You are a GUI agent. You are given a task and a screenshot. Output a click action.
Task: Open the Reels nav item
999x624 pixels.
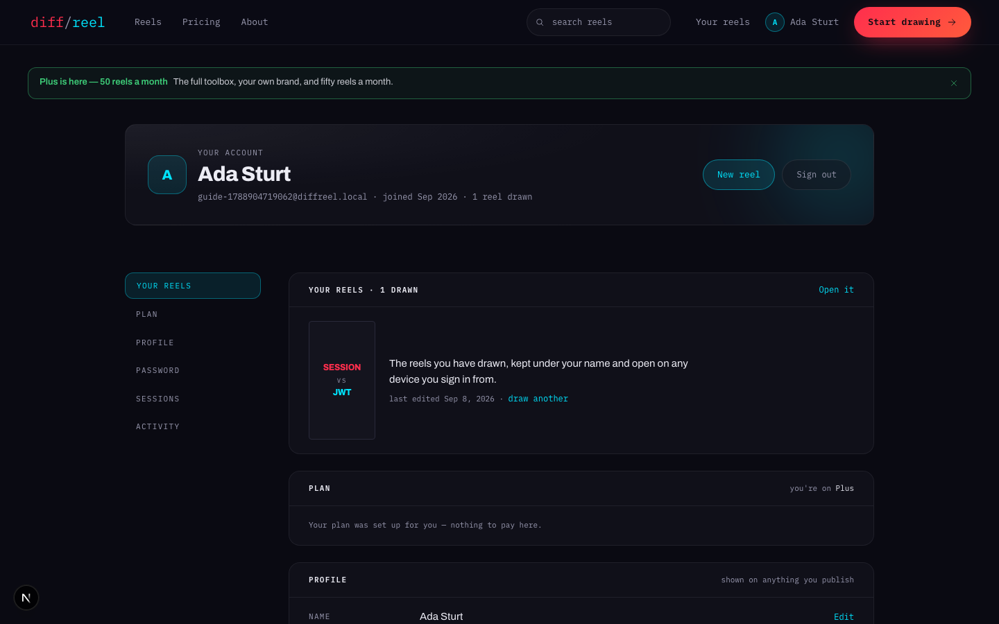[x=148, y=22]
